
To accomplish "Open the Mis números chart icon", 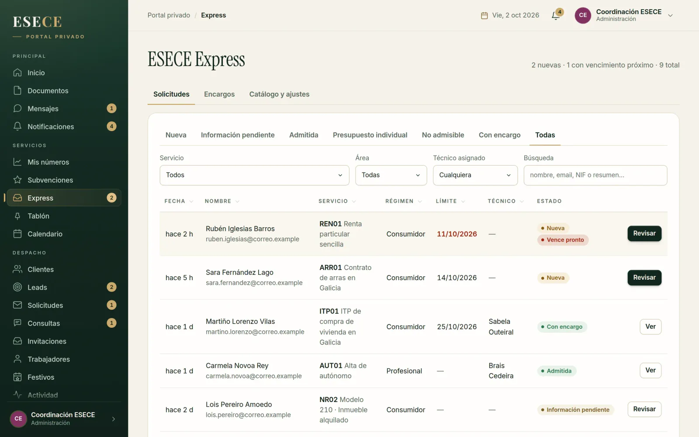I will [x=17, y=162].
